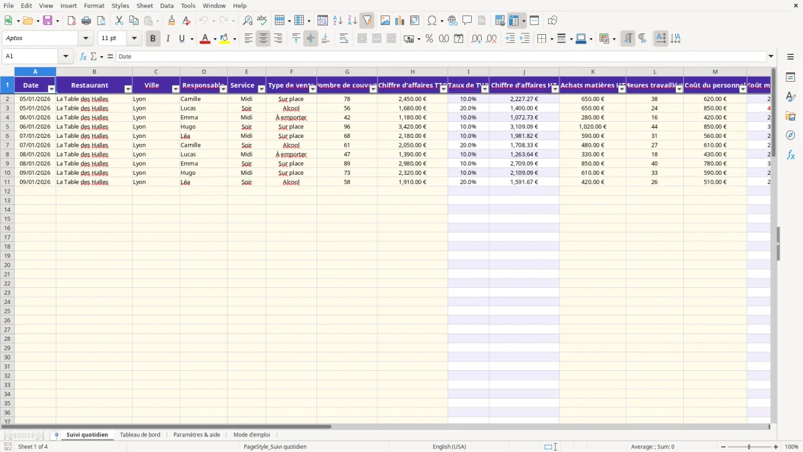Click Define Print Area icon
This screenshot has height=452, width=803.
pyautogui.click(x=500, y=21)
